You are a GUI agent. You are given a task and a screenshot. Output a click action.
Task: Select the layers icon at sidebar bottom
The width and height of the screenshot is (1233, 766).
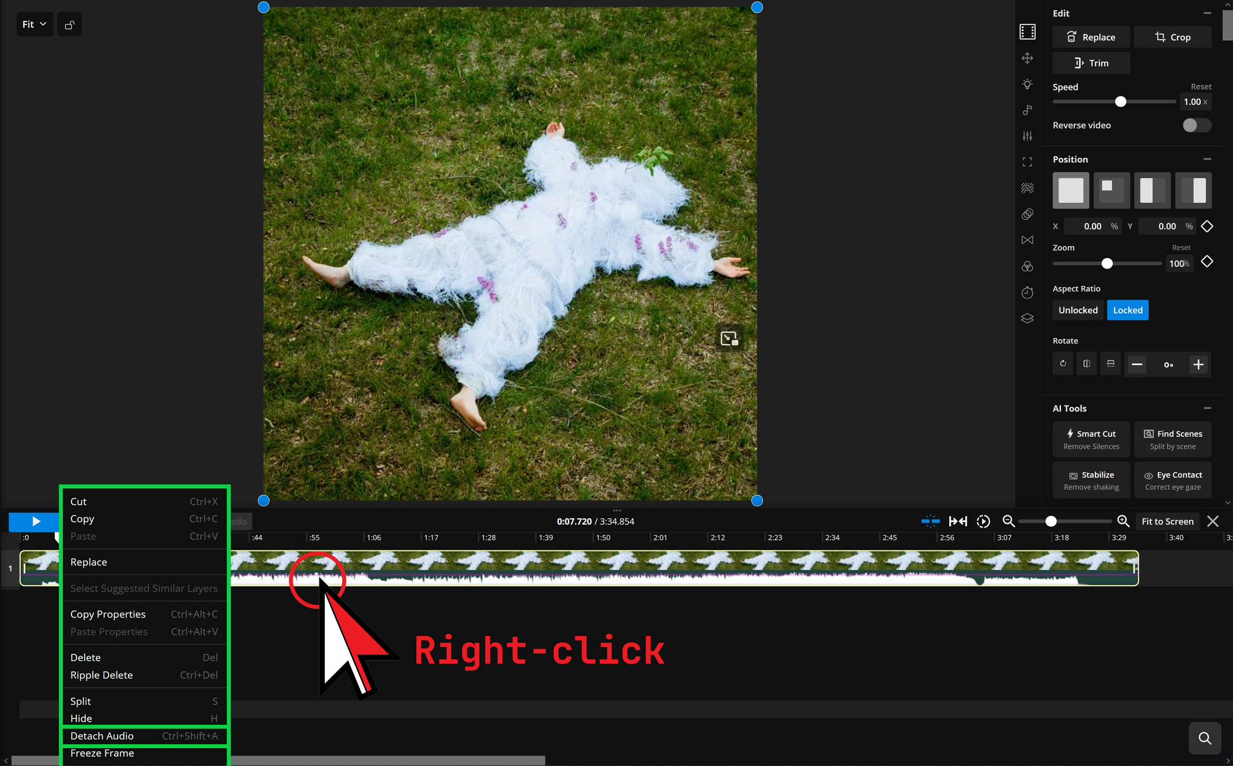click(1028, 318)
